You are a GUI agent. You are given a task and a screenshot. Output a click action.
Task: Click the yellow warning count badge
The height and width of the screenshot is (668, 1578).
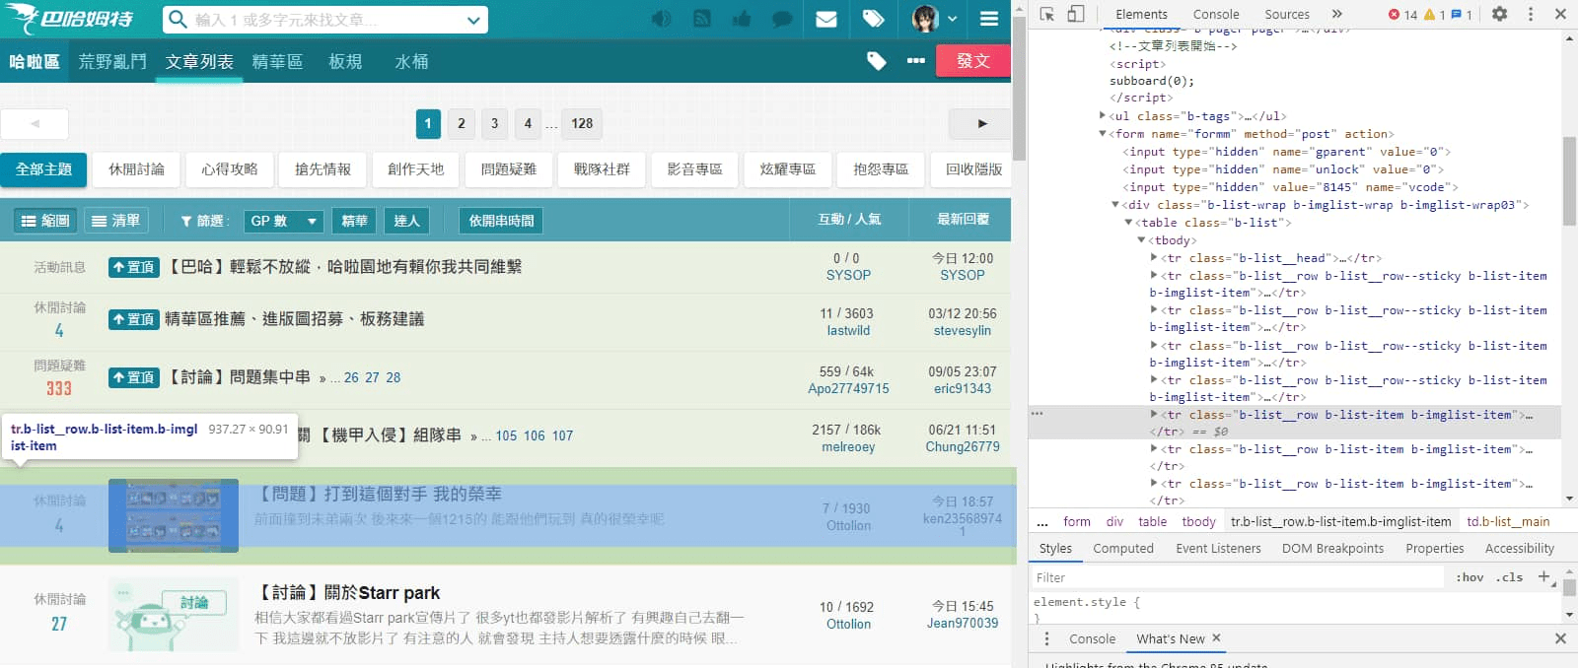pyautogui.click(x=1435, y=15)
